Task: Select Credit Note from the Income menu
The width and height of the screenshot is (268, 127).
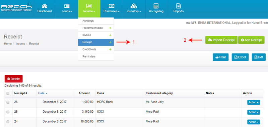Action: pos(96,49)
